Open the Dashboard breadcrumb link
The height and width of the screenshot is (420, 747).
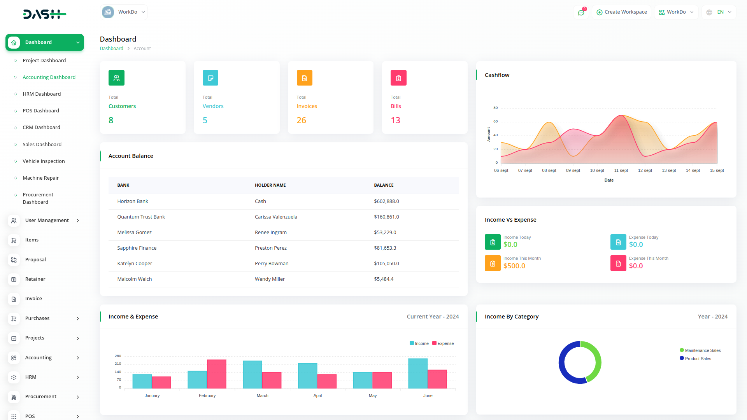(112, 48)
